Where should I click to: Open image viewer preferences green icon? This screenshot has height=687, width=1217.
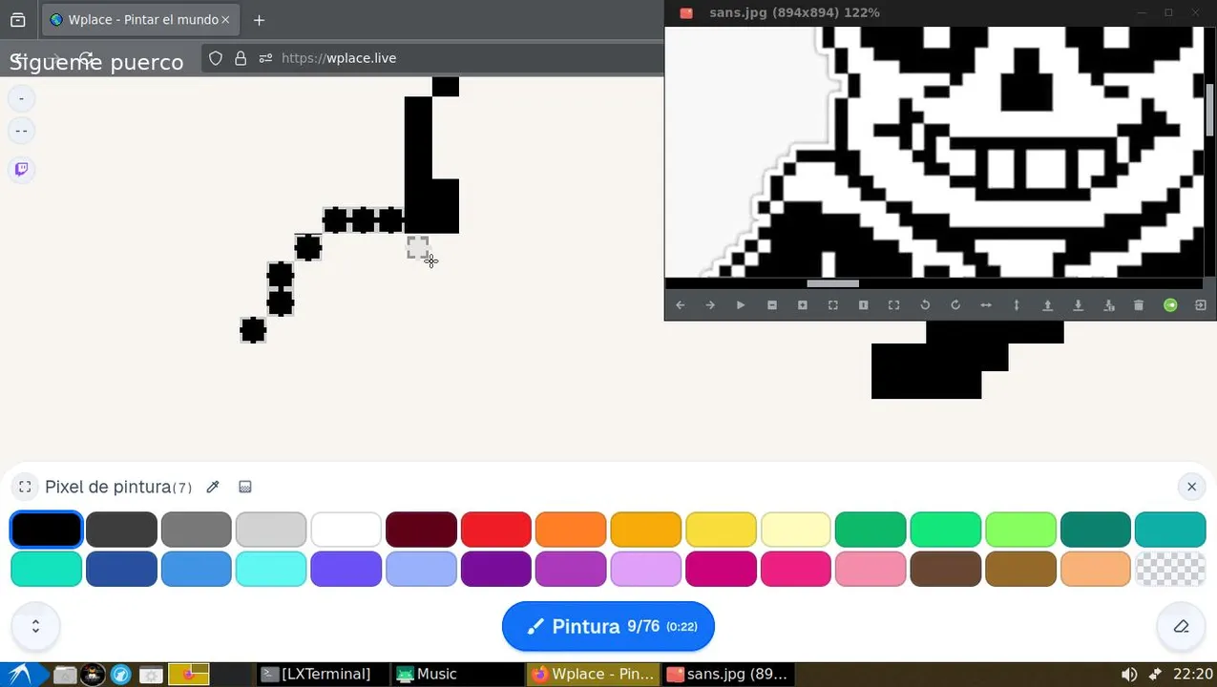coord(1170,305)
